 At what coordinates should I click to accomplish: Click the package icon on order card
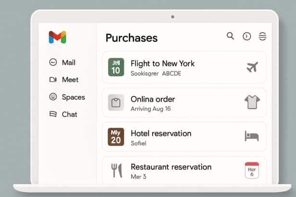116,102
